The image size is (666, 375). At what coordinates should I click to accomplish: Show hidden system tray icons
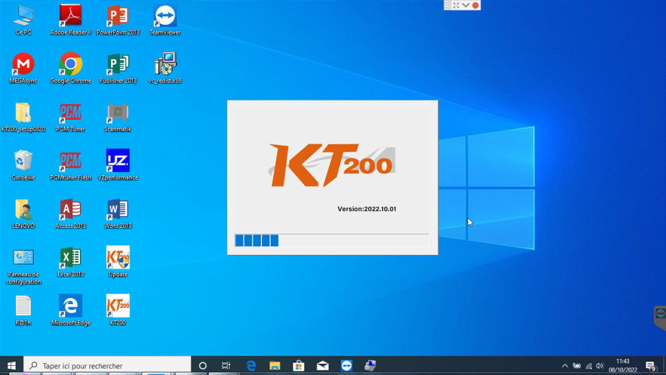[x=565, y=366]
